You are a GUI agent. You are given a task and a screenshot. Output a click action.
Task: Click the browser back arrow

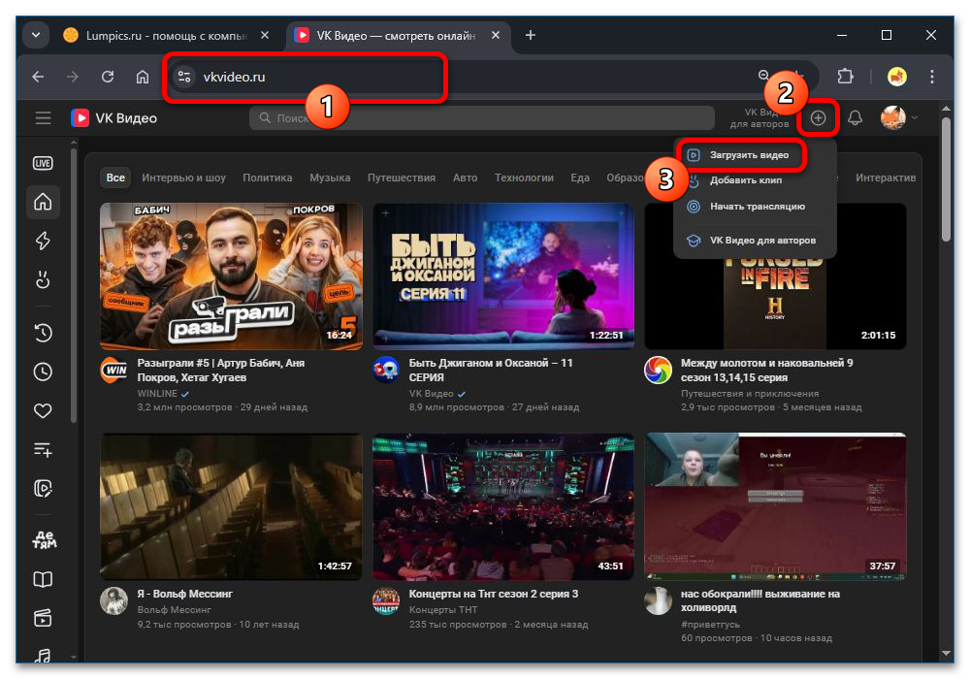39,77
